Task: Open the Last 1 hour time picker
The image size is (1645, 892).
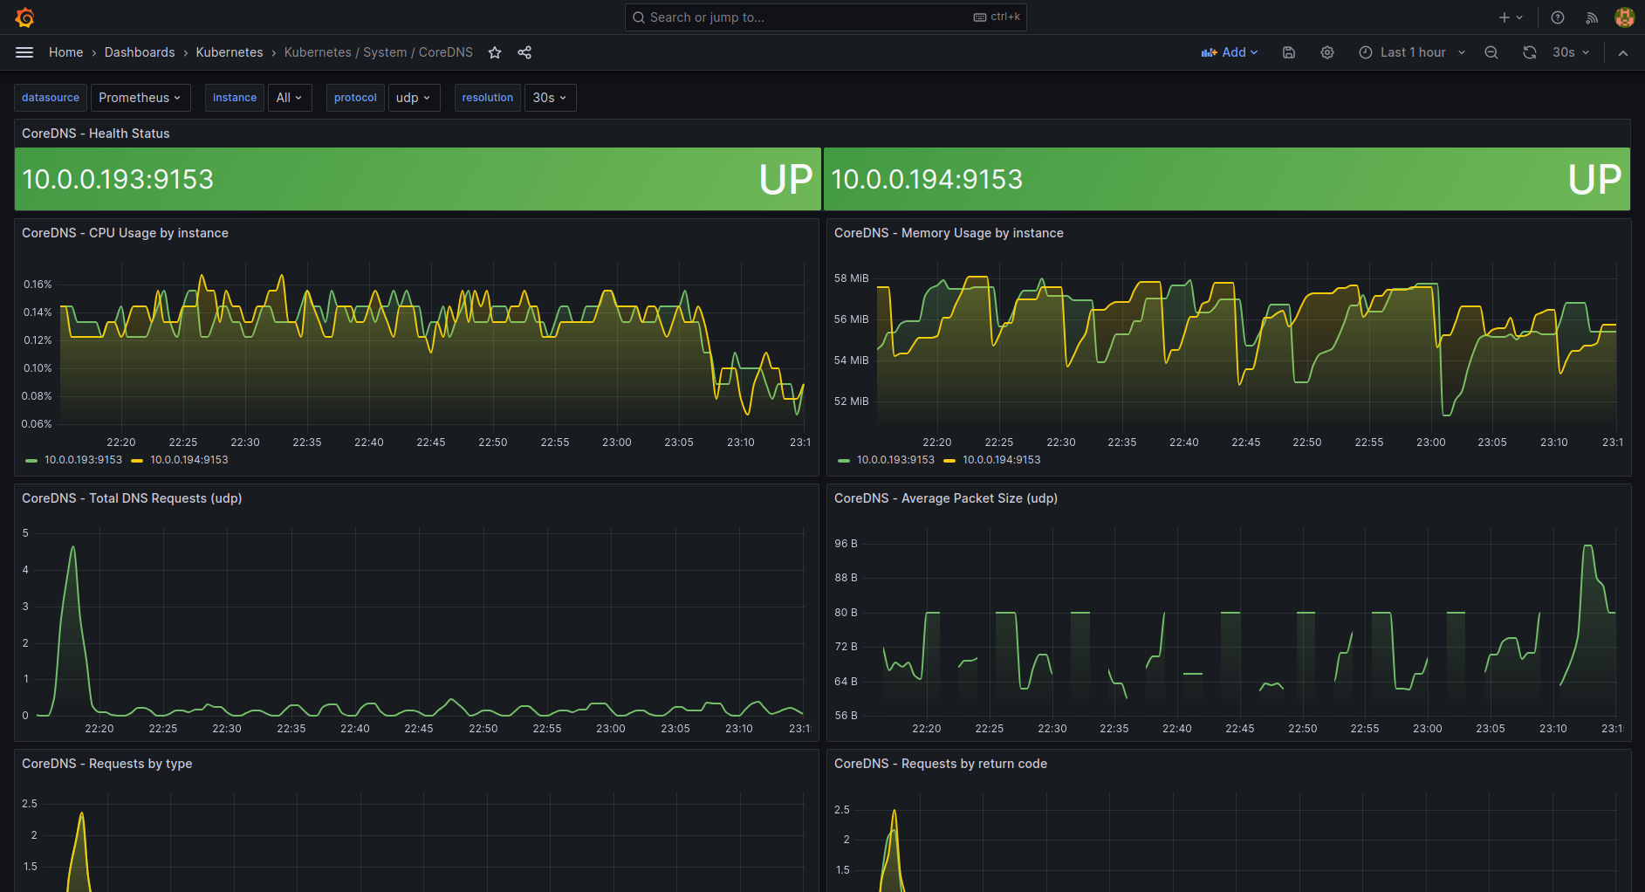Action: [x=1412, y=52]
